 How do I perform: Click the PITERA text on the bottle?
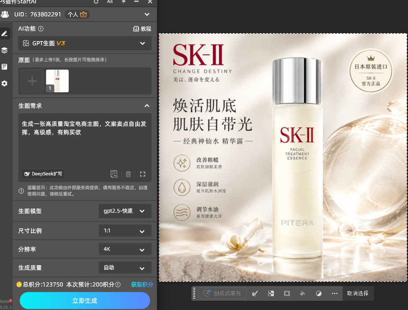click(x=297, y=223)
